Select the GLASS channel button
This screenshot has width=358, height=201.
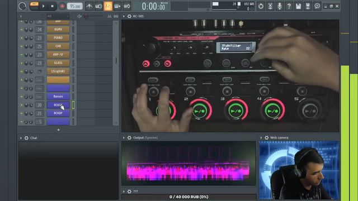[x=58, y=63]
